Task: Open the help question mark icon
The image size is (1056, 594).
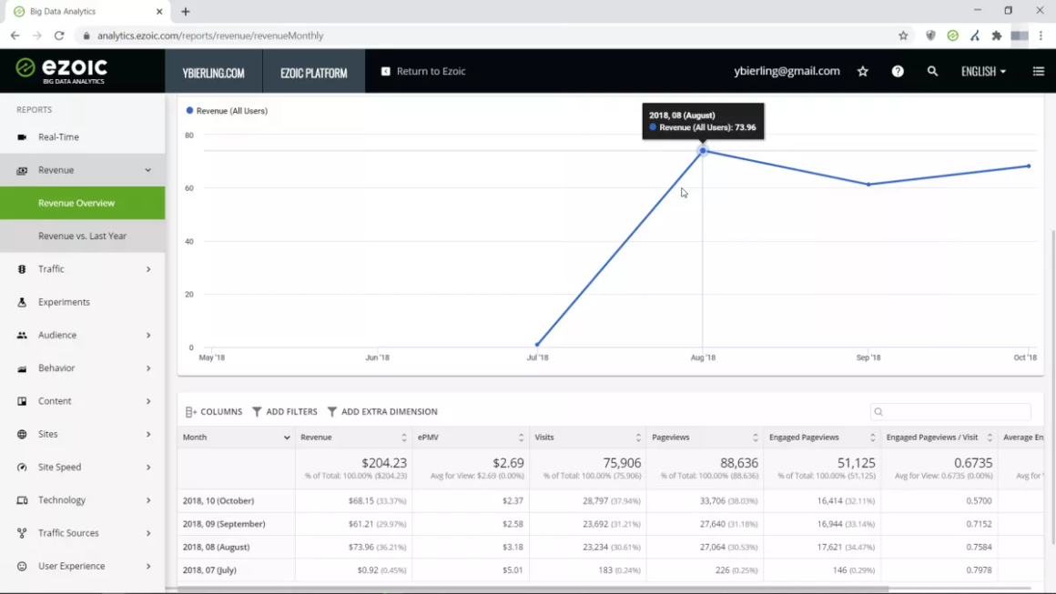Action: pyautogui.click(x=898, y=71)
